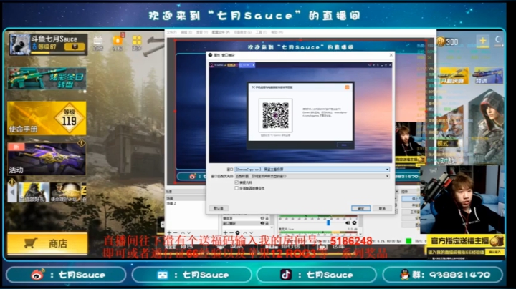Click the 默认值 defaults button
516x289 pixels.
point(219,208)
